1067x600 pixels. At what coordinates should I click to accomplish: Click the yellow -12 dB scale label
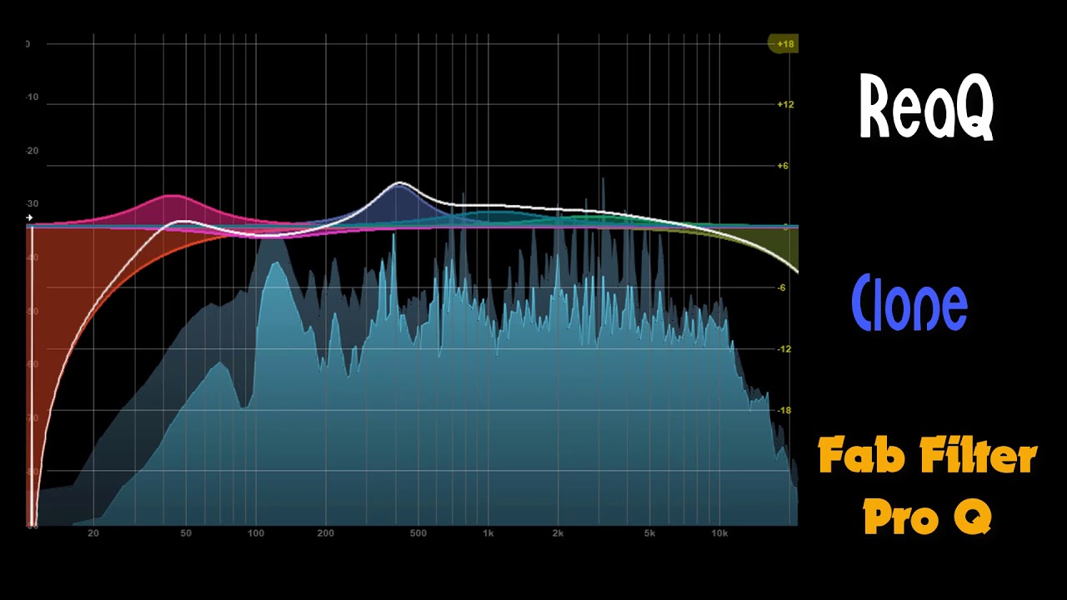tap(784, 349)
